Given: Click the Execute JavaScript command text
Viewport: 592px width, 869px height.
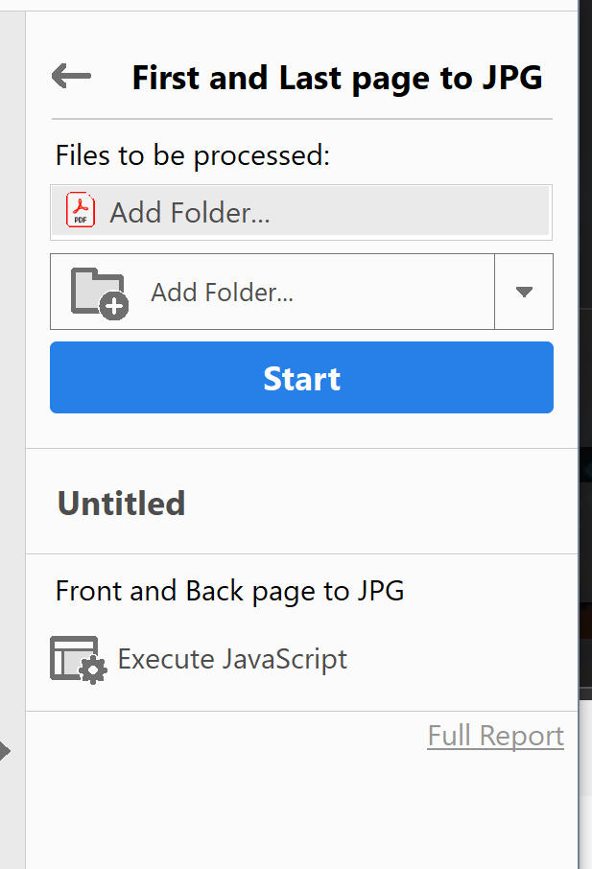Looking at the screenshot, I should tap(232, 660).
